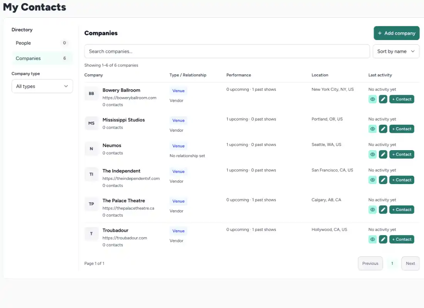Open the Neumos company name
This screenshot has width=424, height=308.
pos(112,146)
